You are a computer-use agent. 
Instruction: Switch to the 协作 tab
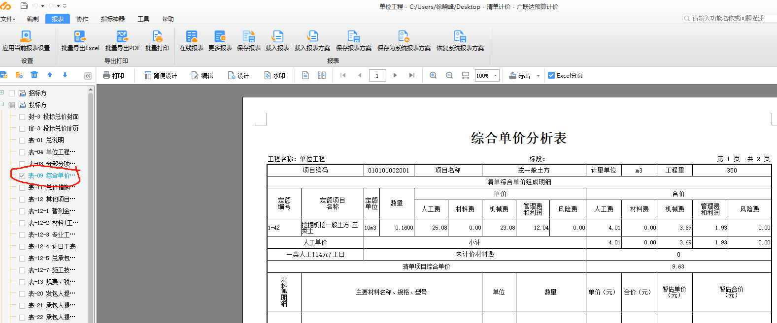point(82,19)
